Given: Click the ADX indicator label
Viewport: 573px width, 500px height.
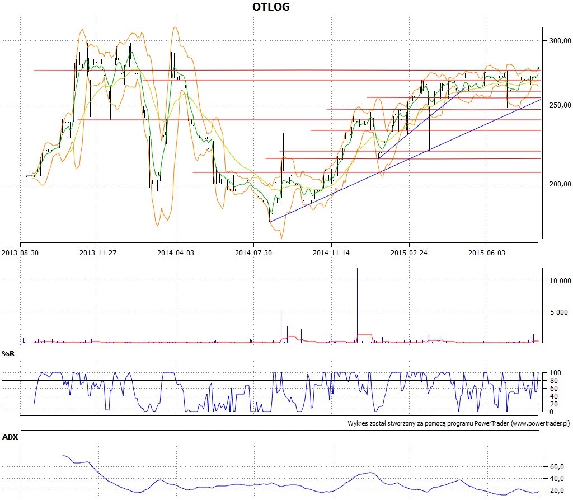Looking at the screenshot, I should (10, 437).
